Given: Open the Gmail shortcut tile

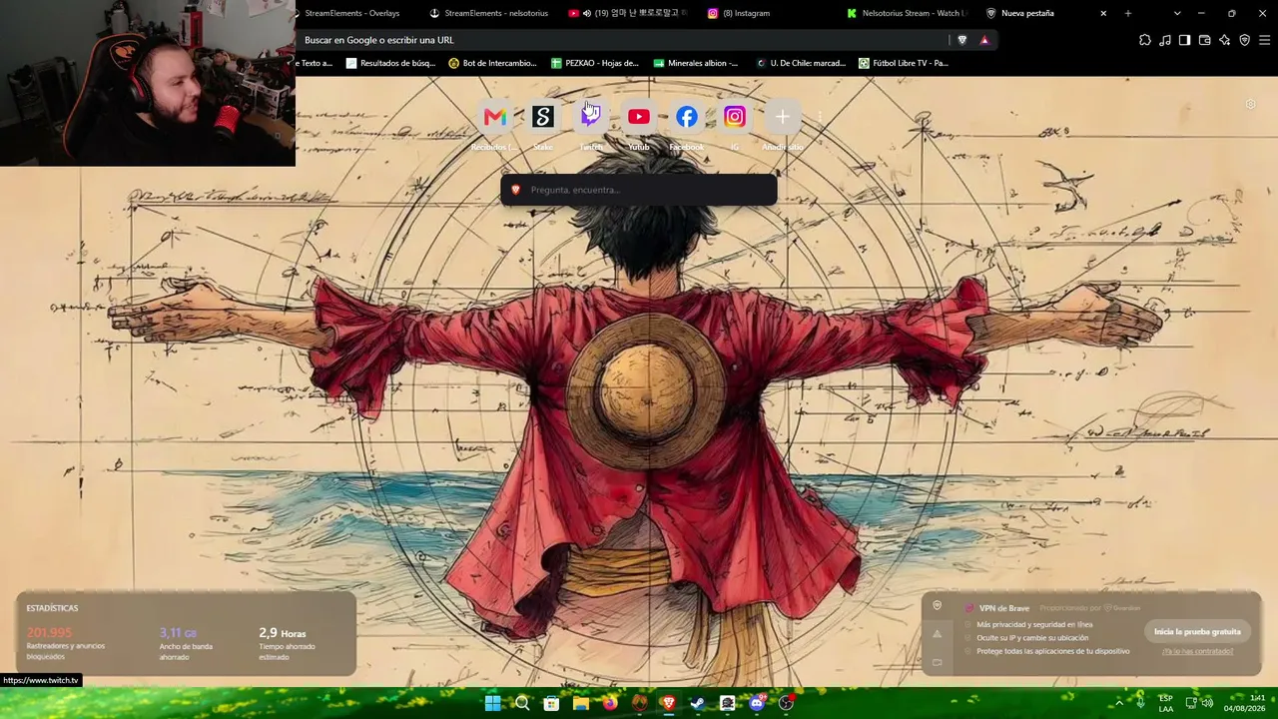Looking at the screenshot, I should (495, 117).
